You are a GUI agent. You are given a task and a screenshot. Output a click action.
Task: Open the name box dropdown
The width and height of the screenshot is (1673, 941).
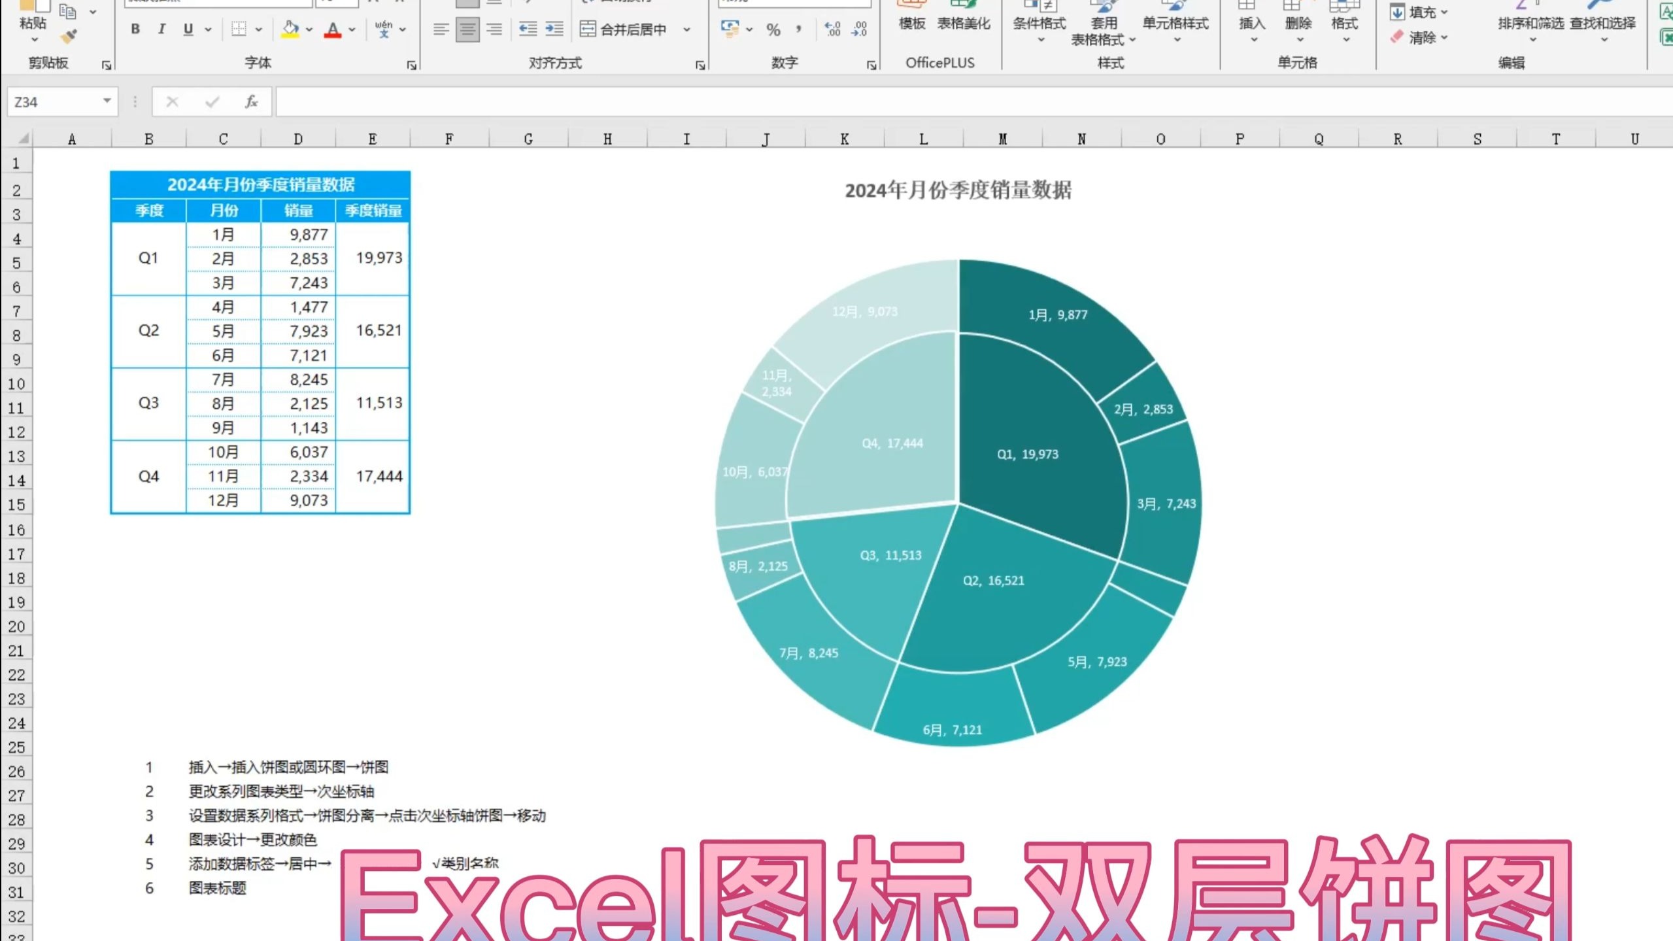(x=107, y=101)
